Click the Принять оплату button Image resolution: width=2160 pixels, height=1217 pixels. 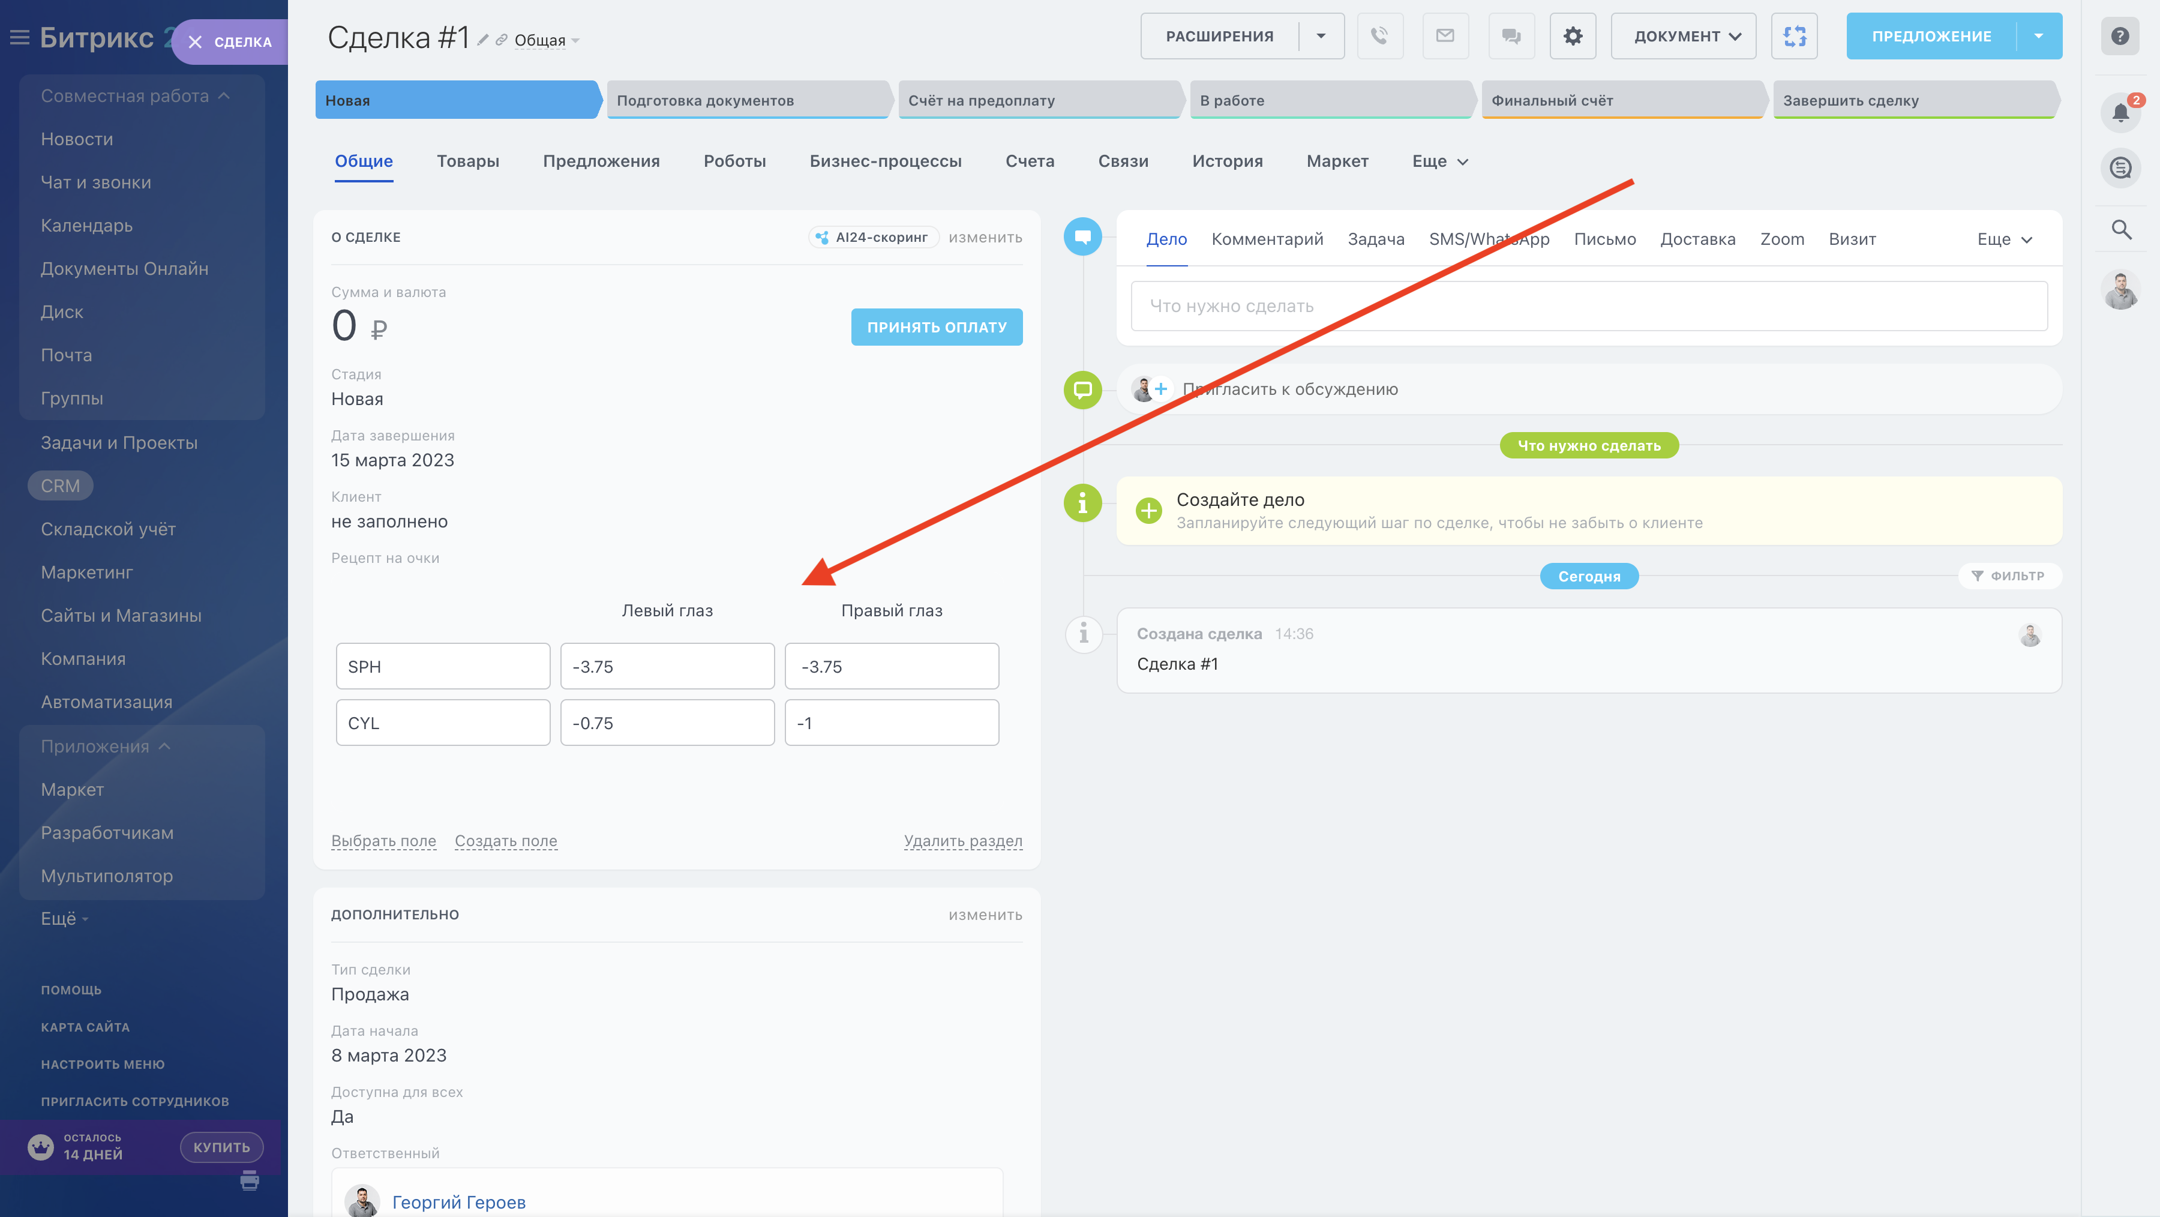pos(936,327)
